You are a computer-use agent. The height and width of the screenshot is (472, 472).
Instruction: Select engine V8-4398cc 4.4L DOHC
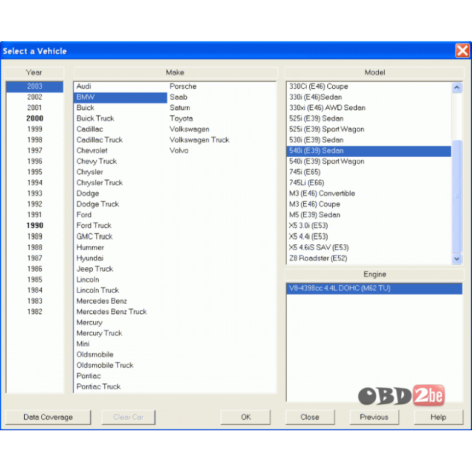point(375,288)
